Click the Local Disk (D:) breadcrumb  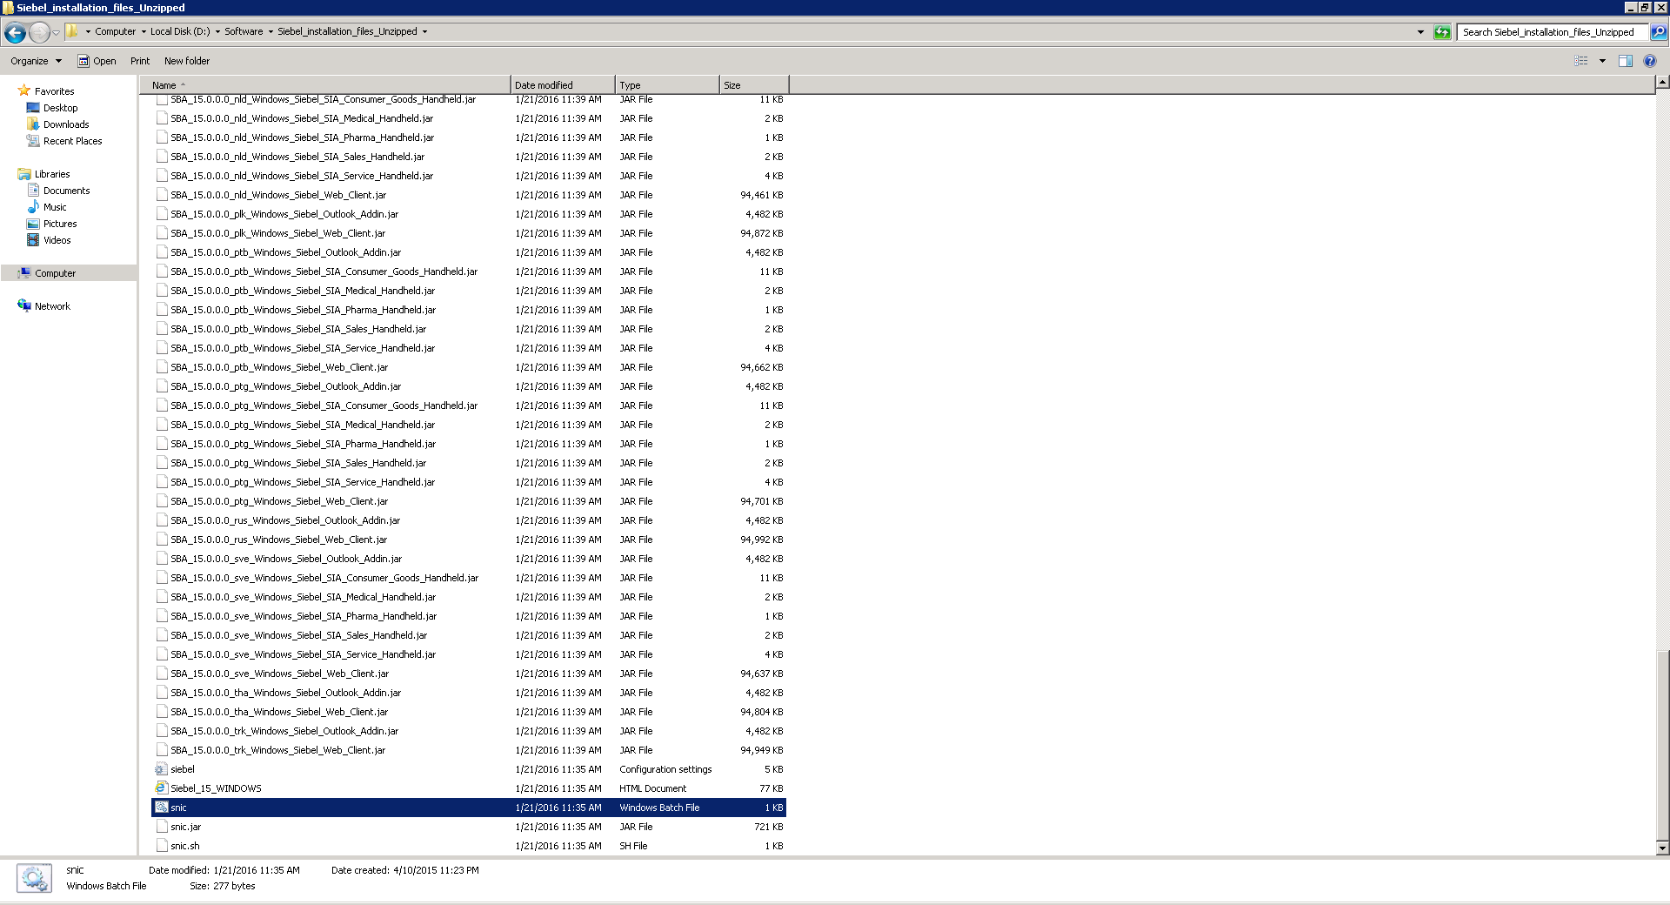180,32
